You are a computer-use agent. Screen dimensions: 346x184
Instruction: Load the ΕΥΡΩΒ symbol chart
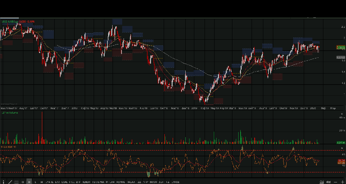coord(176,182)
